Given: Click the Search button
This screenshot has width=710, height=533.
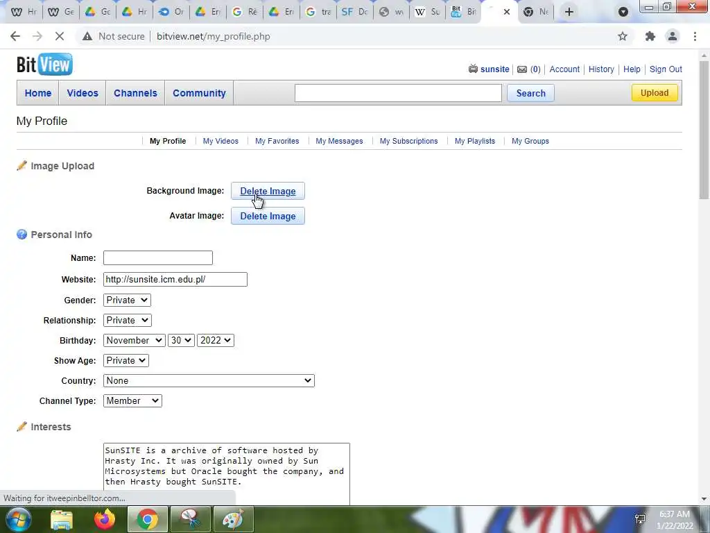Looking at the screenshot, I should [530, 93].
